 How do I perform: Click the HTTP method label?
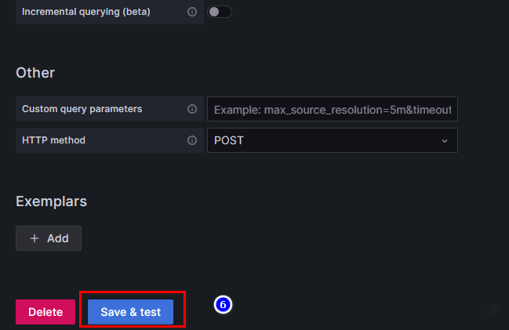(53, 140)
